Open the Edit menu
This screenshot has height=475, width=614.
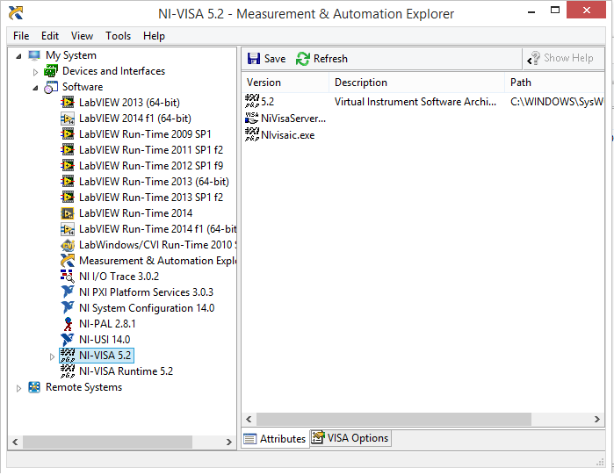50,36
